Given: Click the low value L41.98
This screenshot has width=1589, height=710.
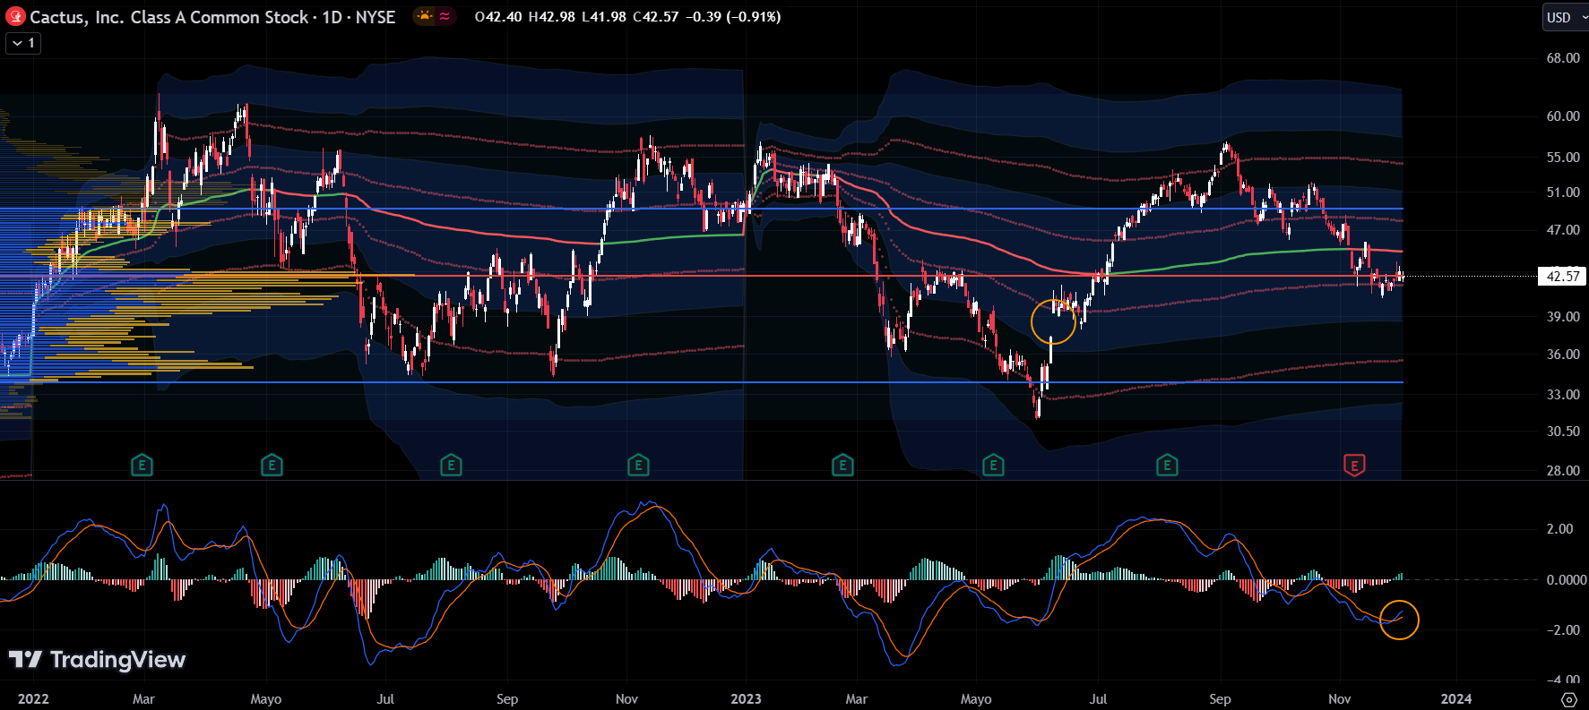Looking at the screenshot, I should [x=604, y=17].
